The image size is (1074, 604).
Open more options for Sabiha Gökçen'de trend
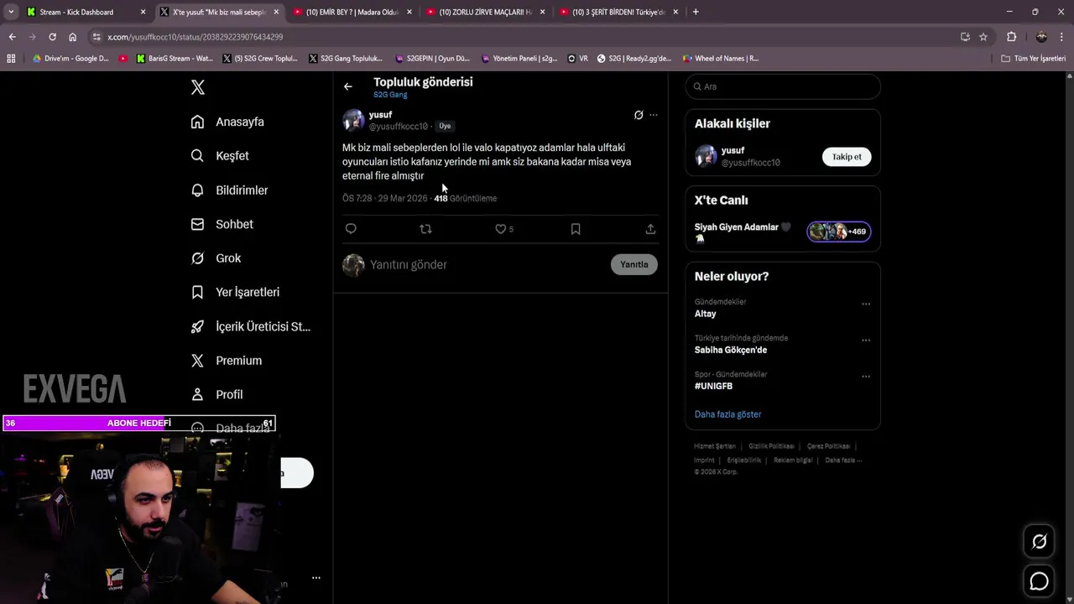[x=866, y=341]
